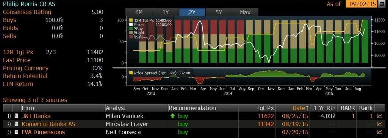
Task: Click the Return Potential value 3.4%
Action: pos(96,76)
